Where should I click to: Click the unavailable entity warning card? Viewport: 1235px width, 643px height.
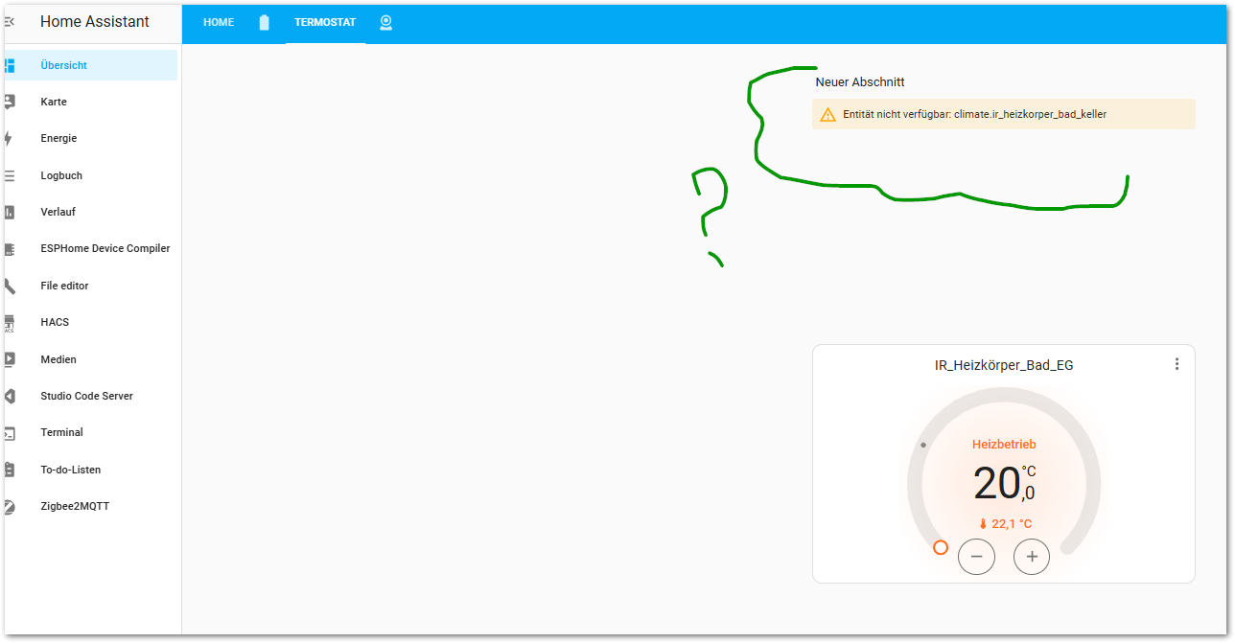1003,114
